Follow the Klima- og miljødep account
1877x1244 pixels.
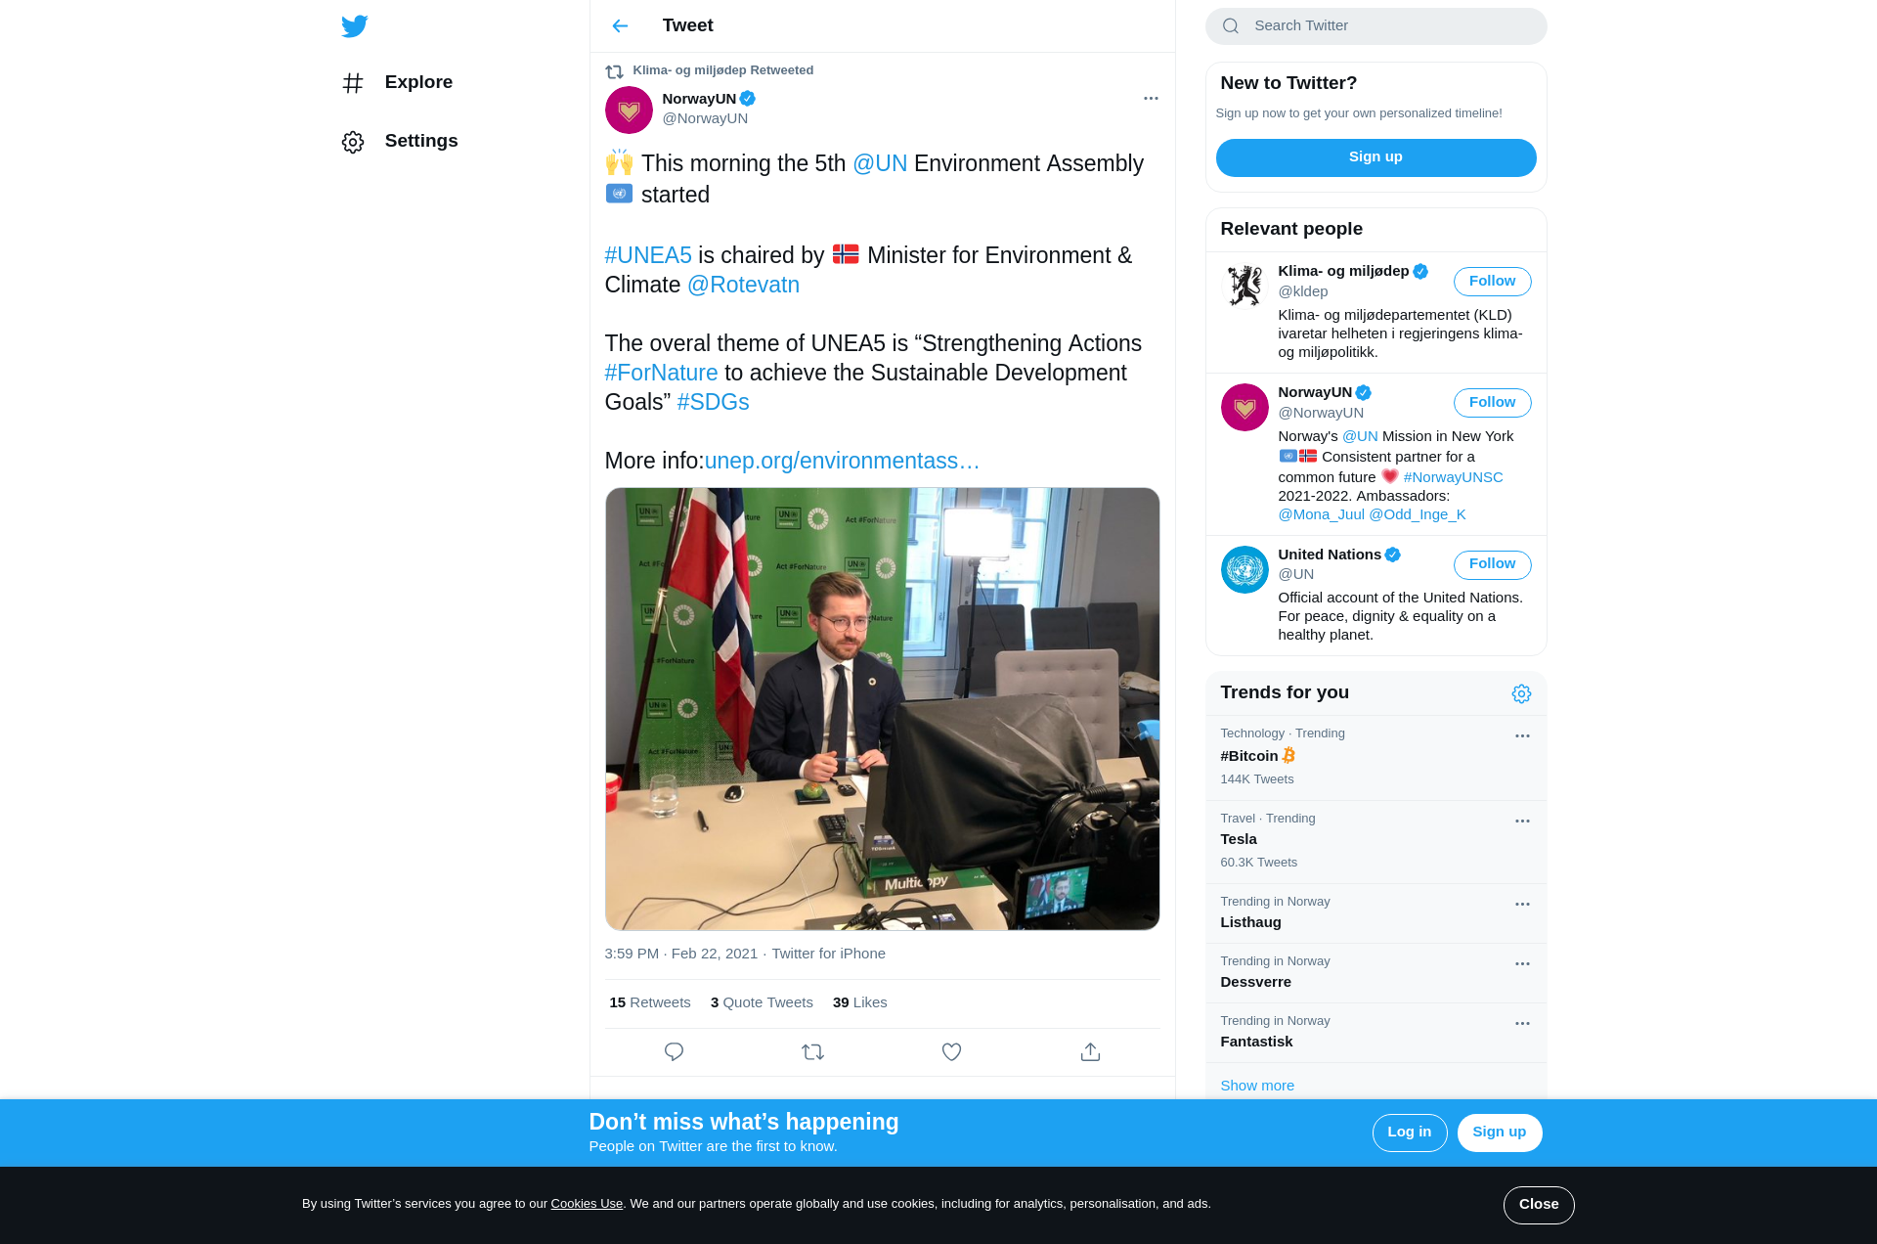click(x=1492, y=281)
